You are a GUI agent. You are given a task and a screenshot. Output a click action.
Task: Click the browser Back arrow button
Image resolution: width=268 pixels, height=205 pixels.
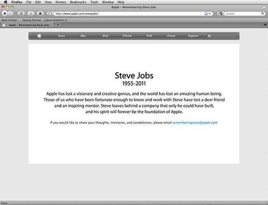click(x=4, y=13)
